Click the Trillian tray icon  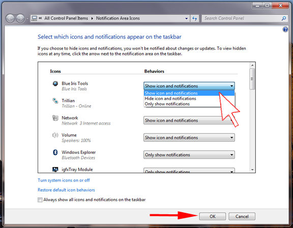[55, 101]
